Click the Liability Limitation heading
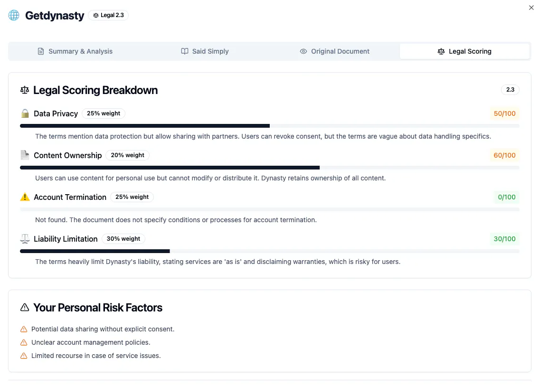 pos(66,239)
